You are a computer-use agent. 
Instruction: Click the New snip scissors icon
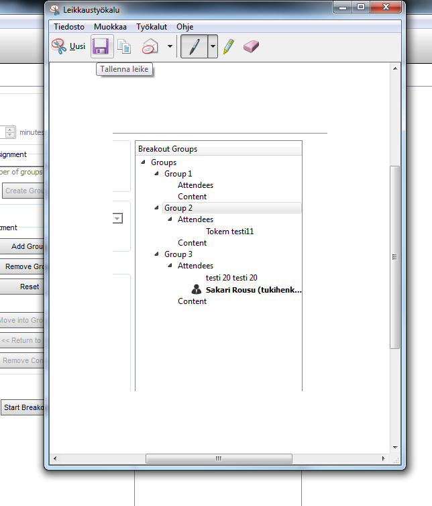tap(60, 47)
